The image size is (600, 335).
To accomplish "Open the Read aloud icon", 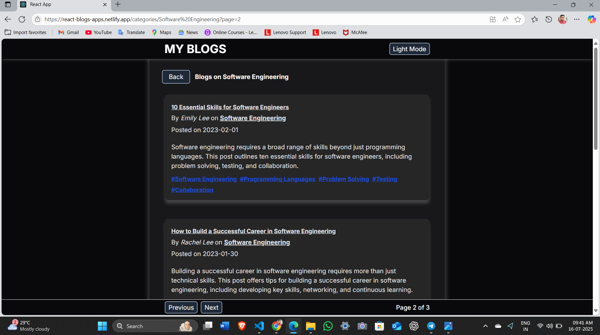I will (x=505, y=19).
